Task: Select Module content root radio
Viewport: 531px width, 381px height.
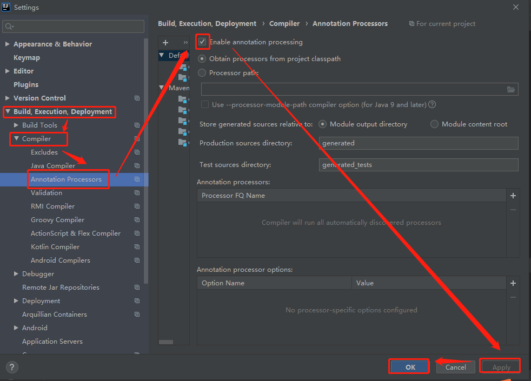Action: tap(434, 124)
